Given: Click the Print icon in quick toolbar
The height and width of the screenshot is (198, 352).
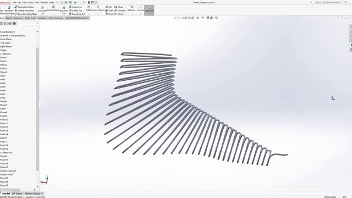Looking at the screenshot, I should (75, 2).
